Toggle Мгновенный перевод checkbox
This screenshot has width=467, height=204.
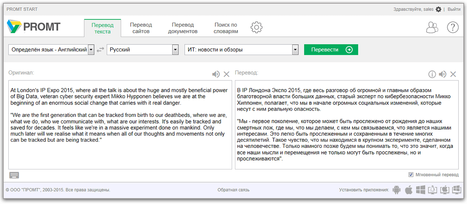[411, 175]
